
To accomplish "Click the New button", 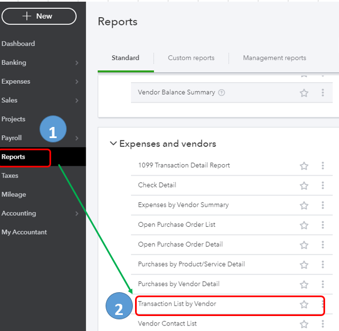I will click(x=39, y=17).
